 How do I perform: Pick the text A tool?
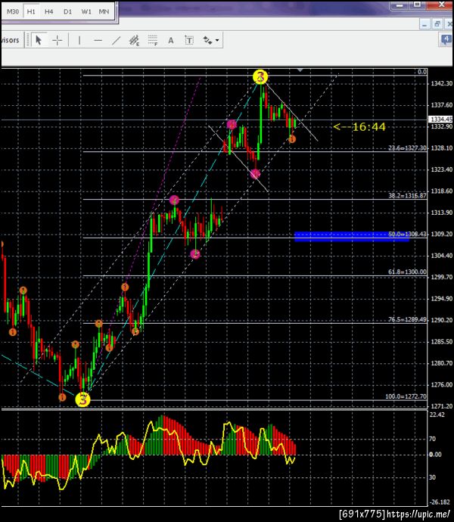(171, 41)
